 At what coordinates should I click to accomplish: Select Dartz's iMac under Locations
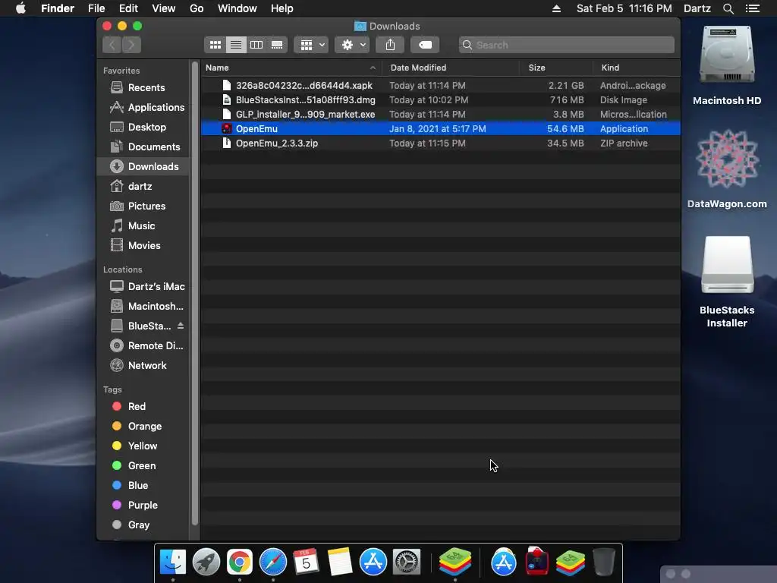click(x=143, y=286)
